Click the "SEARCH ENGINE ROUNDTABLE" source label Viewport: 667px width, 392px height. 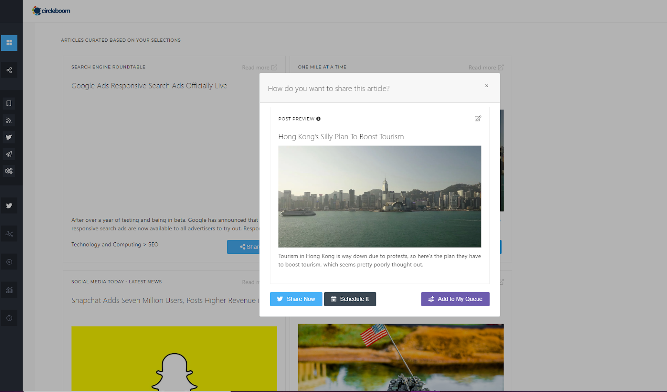click(108, 67)
